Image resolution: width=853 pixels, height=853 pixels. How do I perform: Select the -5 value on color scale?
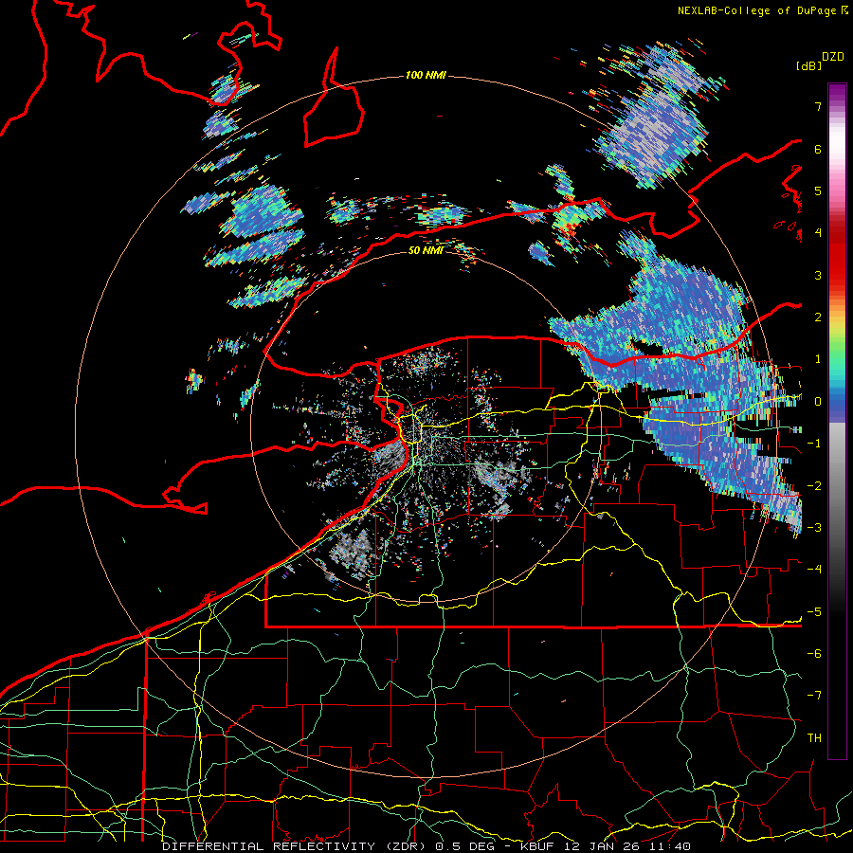814,611
